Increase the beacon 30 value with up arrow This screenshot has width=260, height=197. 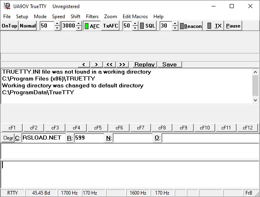click(175, 23)
